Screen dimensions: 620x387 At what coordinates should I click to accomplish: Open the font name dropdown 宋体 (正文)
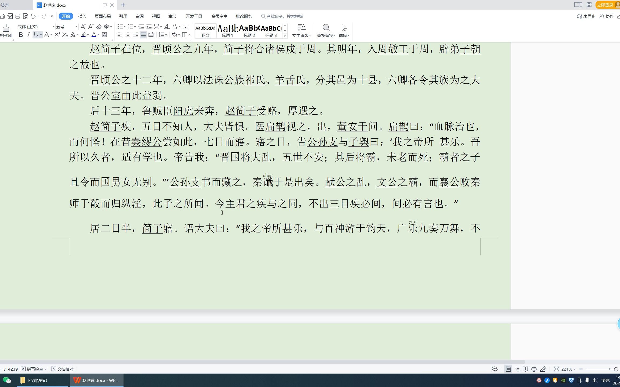53,27
